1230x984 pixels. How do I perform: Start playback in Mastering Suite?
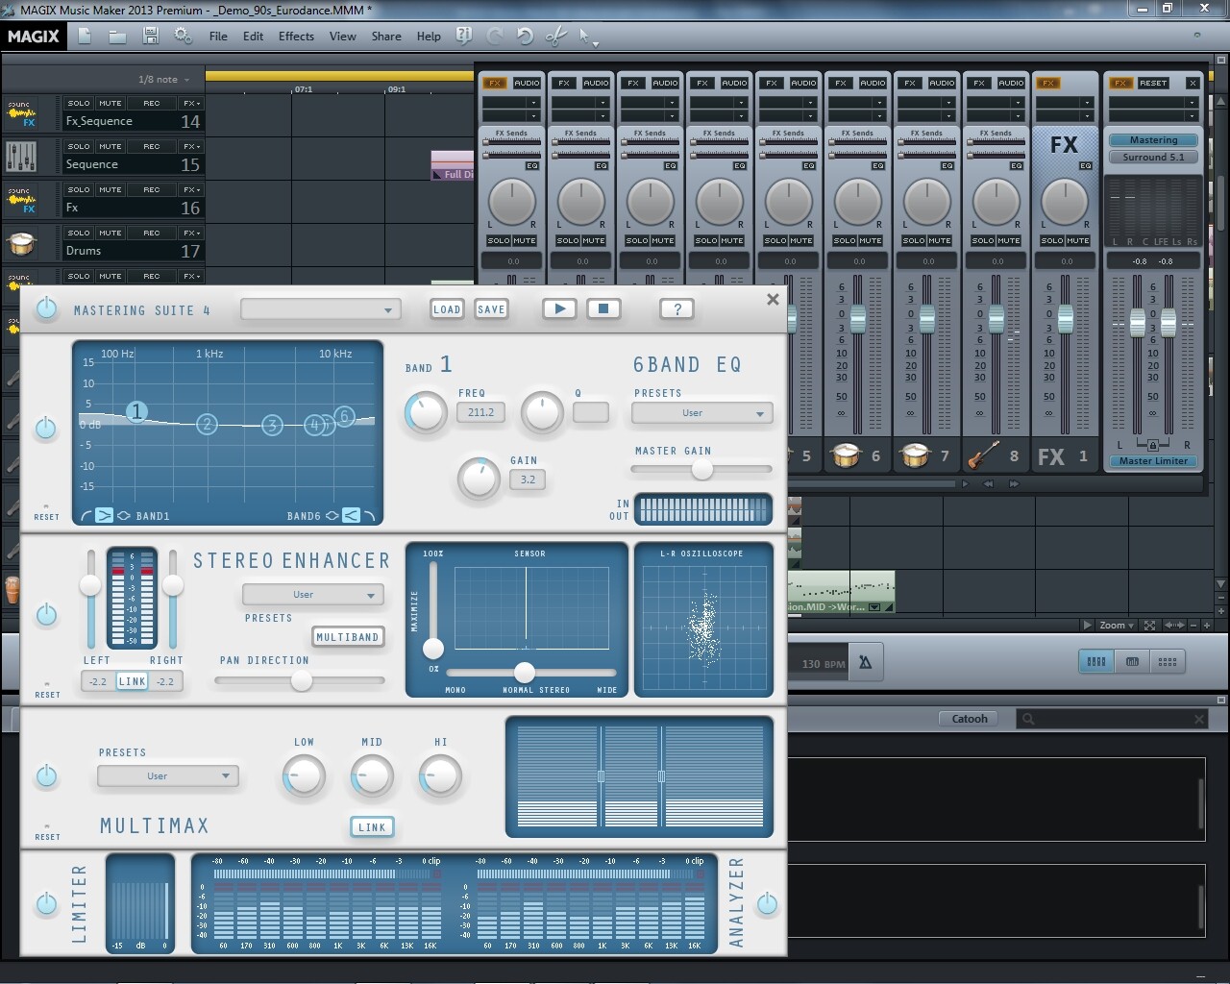(559, 308)
